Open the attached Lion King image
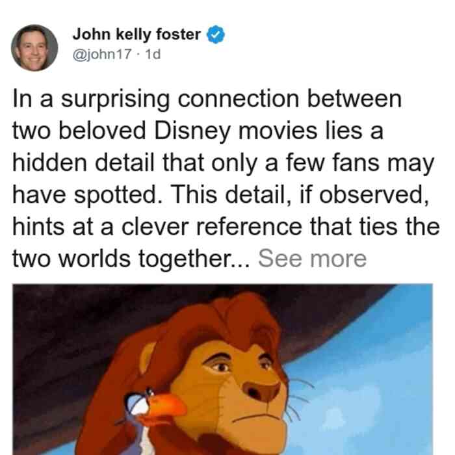 click(222, 369)
